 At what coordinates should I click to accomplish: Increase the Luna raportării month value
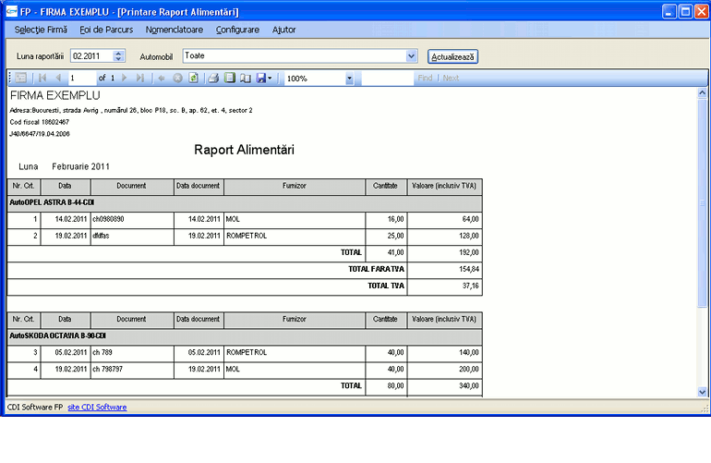[118, 53]
